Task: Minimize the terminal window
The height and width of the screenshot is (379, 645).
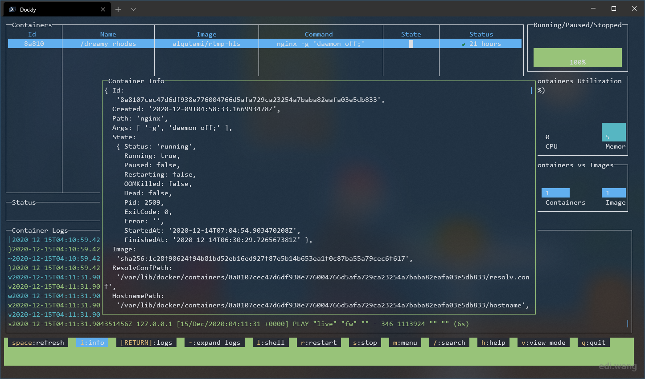Action: pyautogui.click(x=593, y=8)
